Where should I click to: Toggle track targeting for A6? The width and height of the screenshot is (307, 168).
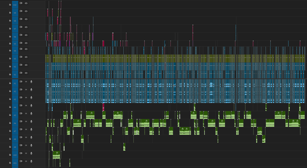pyautogui.click(x=15, y=123)
